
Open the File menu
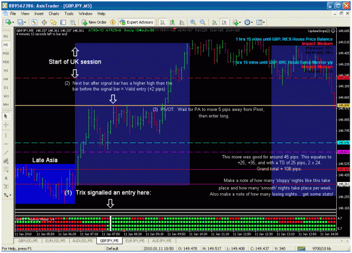13,14
